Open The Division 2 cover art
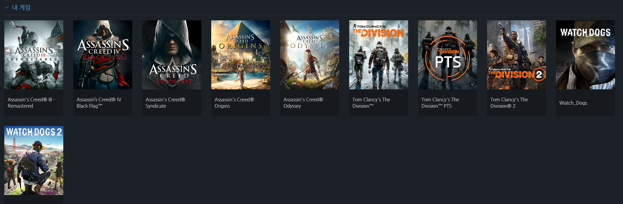The height and width of the screenshot is (204, 623). pyautogui.click(x=516, y=55)
